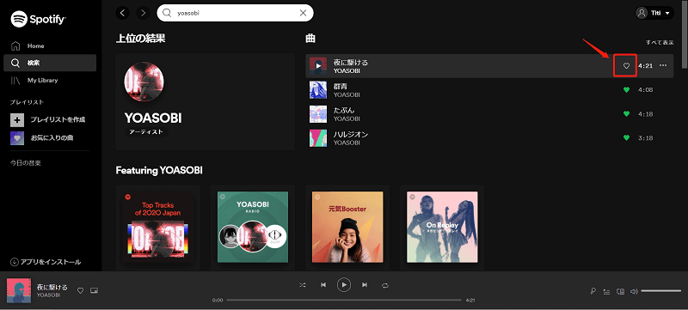Open 元気Booster playlist card

[x=347, y=227]
